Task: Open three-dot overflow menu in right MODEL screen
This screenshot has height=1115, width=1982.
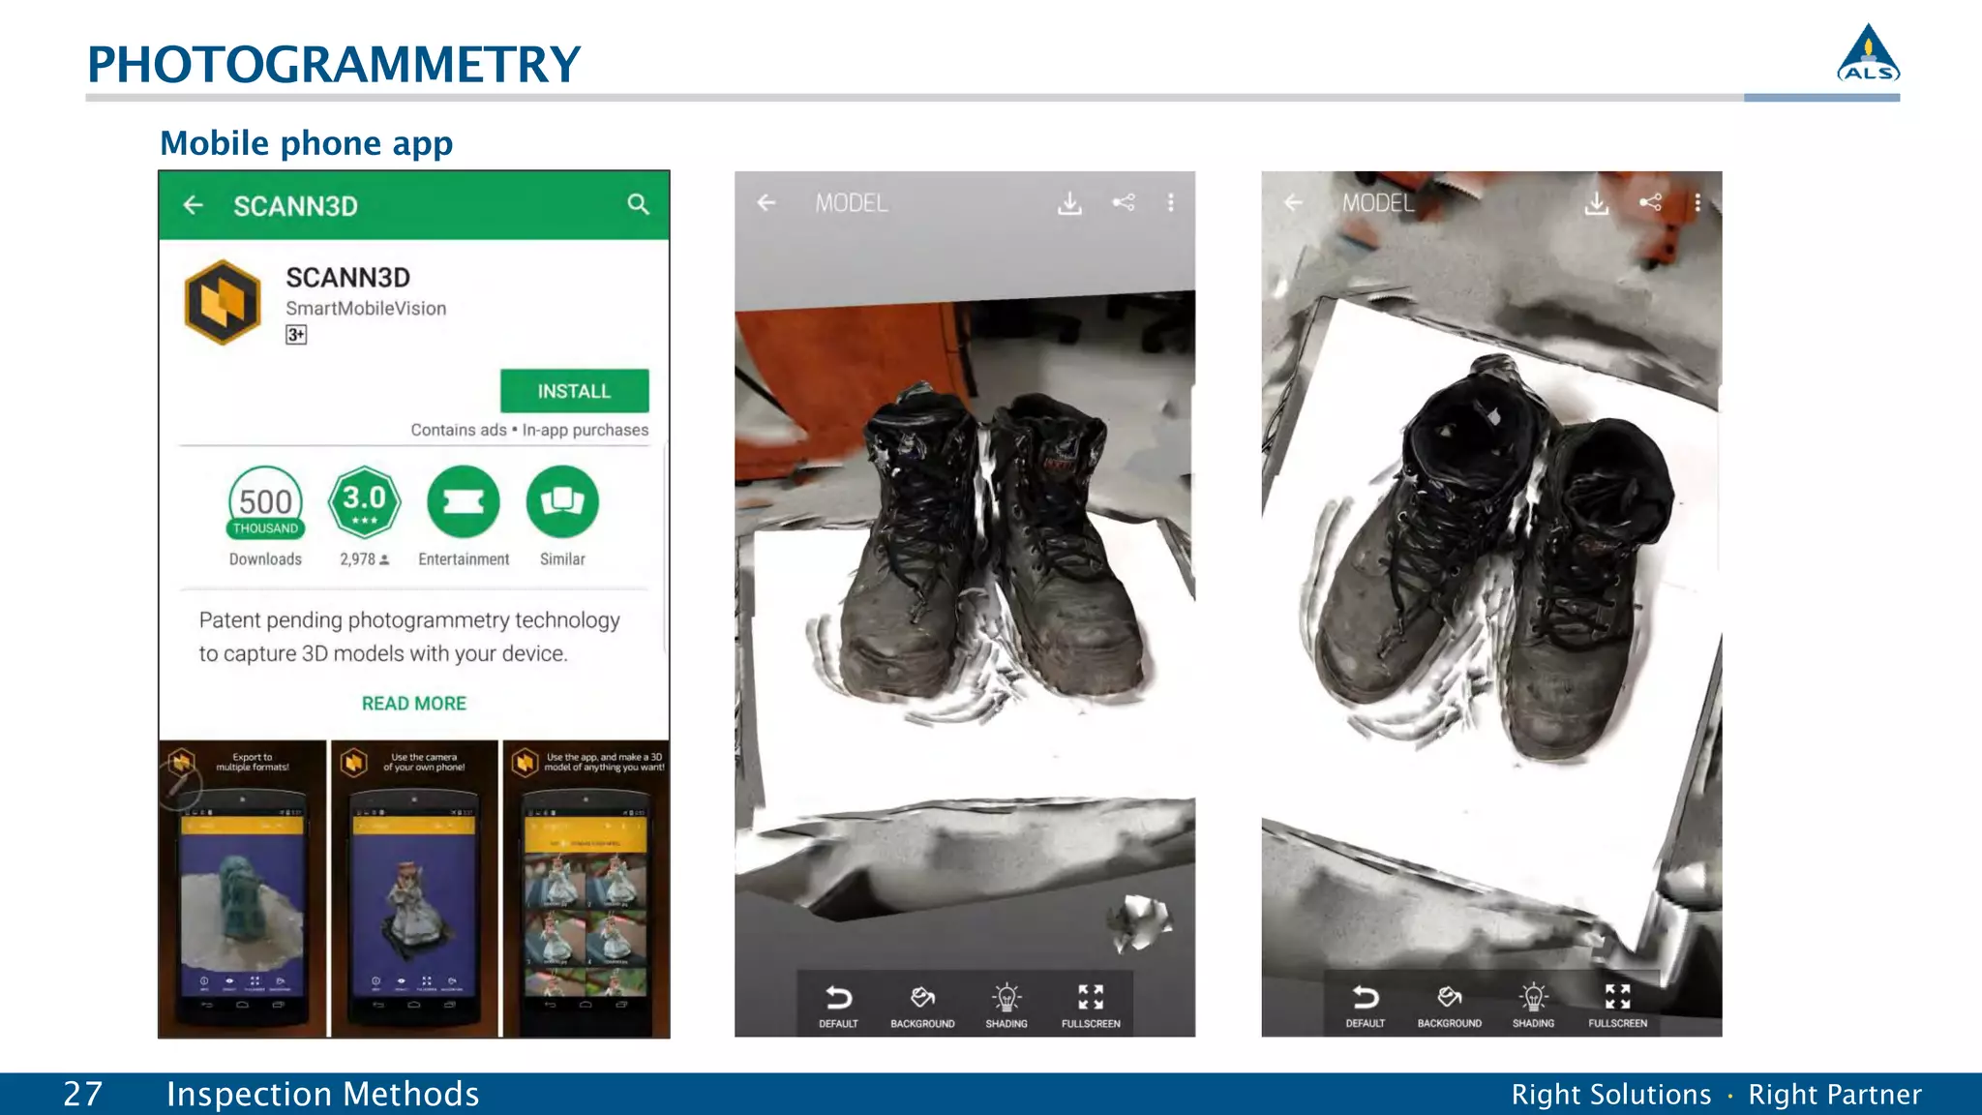Action: tap(1697, 202)
